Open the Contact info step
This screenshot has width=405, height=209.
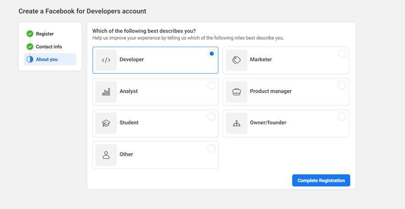(49, 47)
